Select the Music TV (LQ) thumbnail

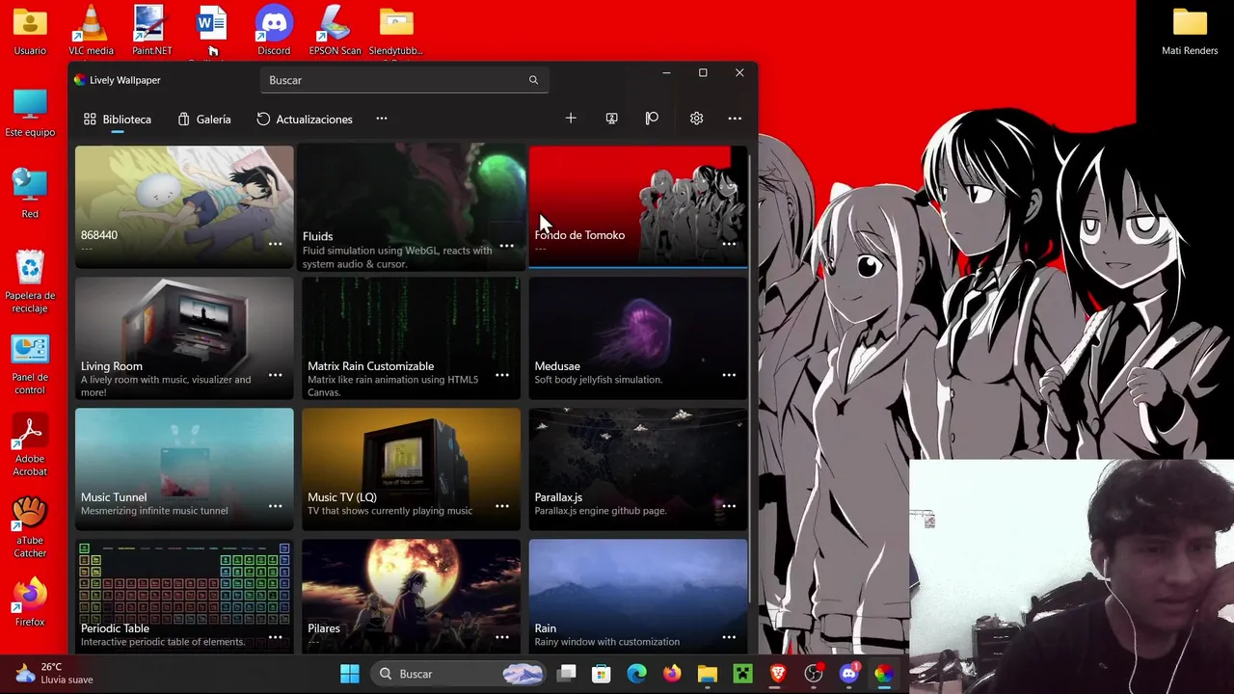412,468
